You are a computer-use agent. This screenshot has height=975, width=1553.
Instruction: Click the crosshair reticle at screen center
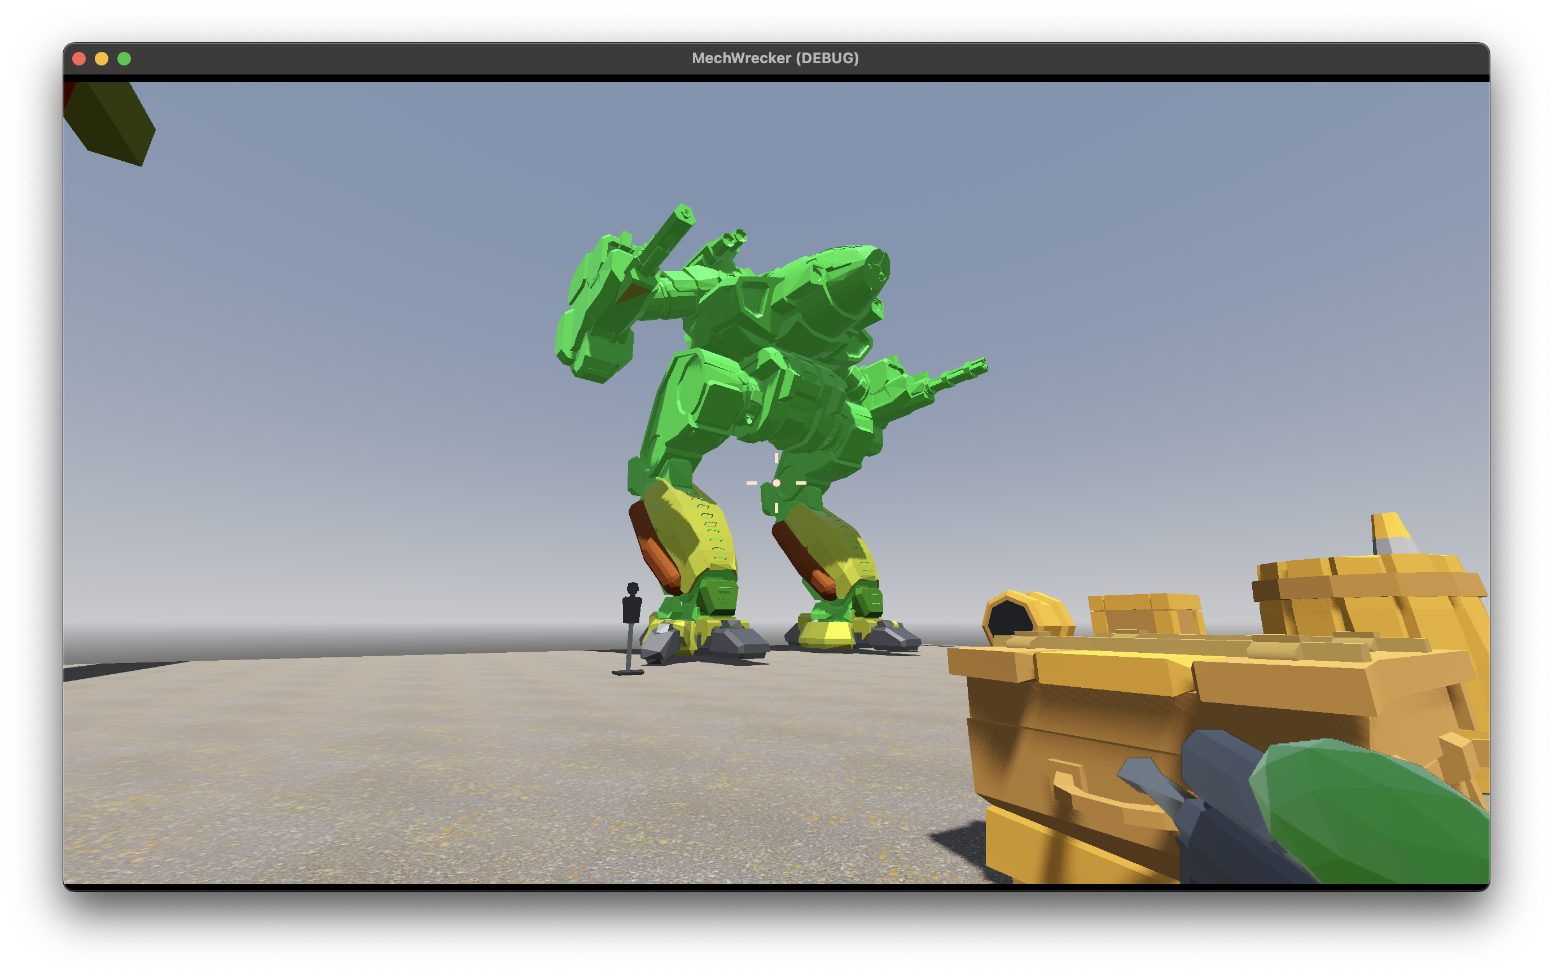click(x=776, y=482)
